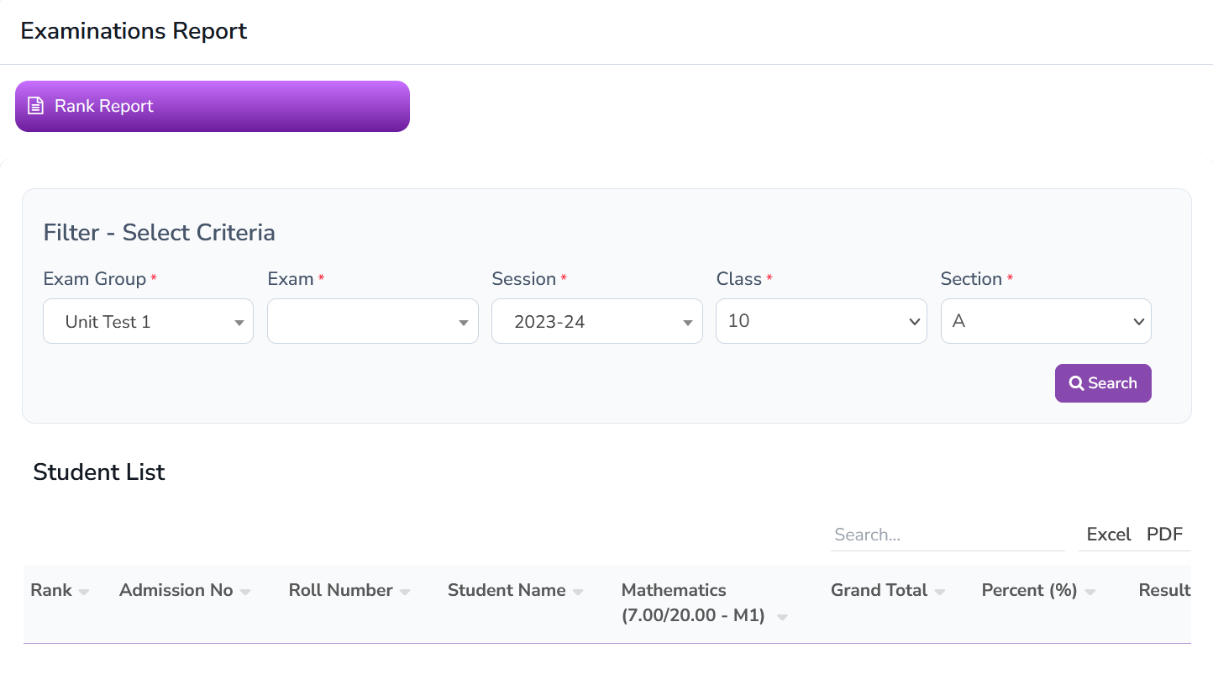
Task: Sort by Mathematics column arrow
Action: [782, 617]
